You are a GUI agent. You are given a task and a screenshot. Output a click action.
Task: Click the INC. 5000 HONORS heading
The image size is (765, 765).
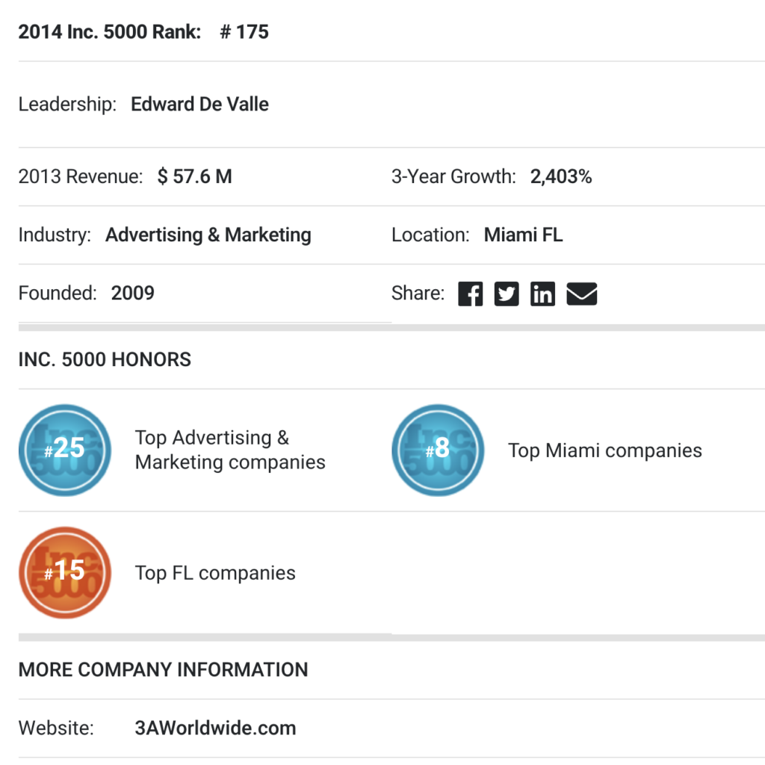tap(105, 359)
